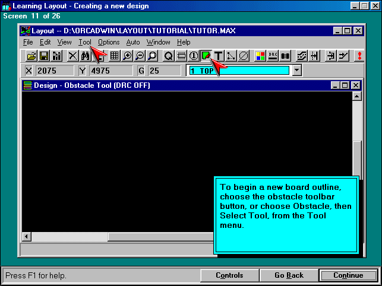Screen dimensions: 382x286
Task: Toggle the DRC toolbar button
Action: coord(273,56)
